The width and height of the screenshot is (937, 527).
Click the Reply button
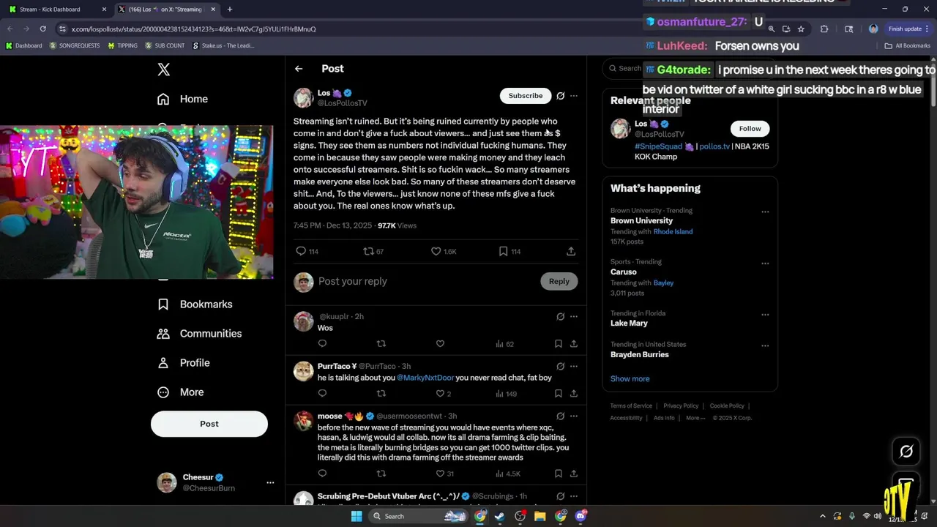[559, 281]
